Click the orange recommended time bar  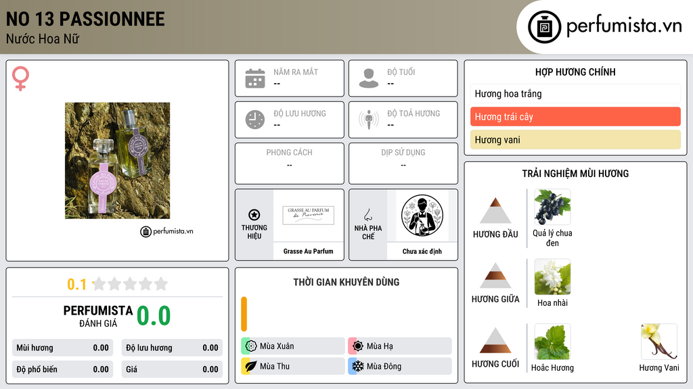(244, 314)
